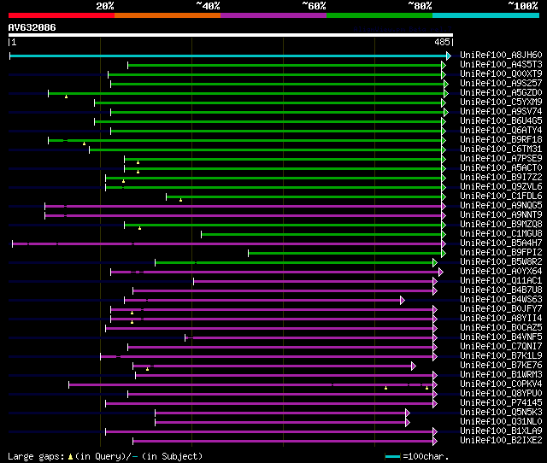Click the cyan arrowhead ending the A8JH60 alignment

[x=449, y=56]
